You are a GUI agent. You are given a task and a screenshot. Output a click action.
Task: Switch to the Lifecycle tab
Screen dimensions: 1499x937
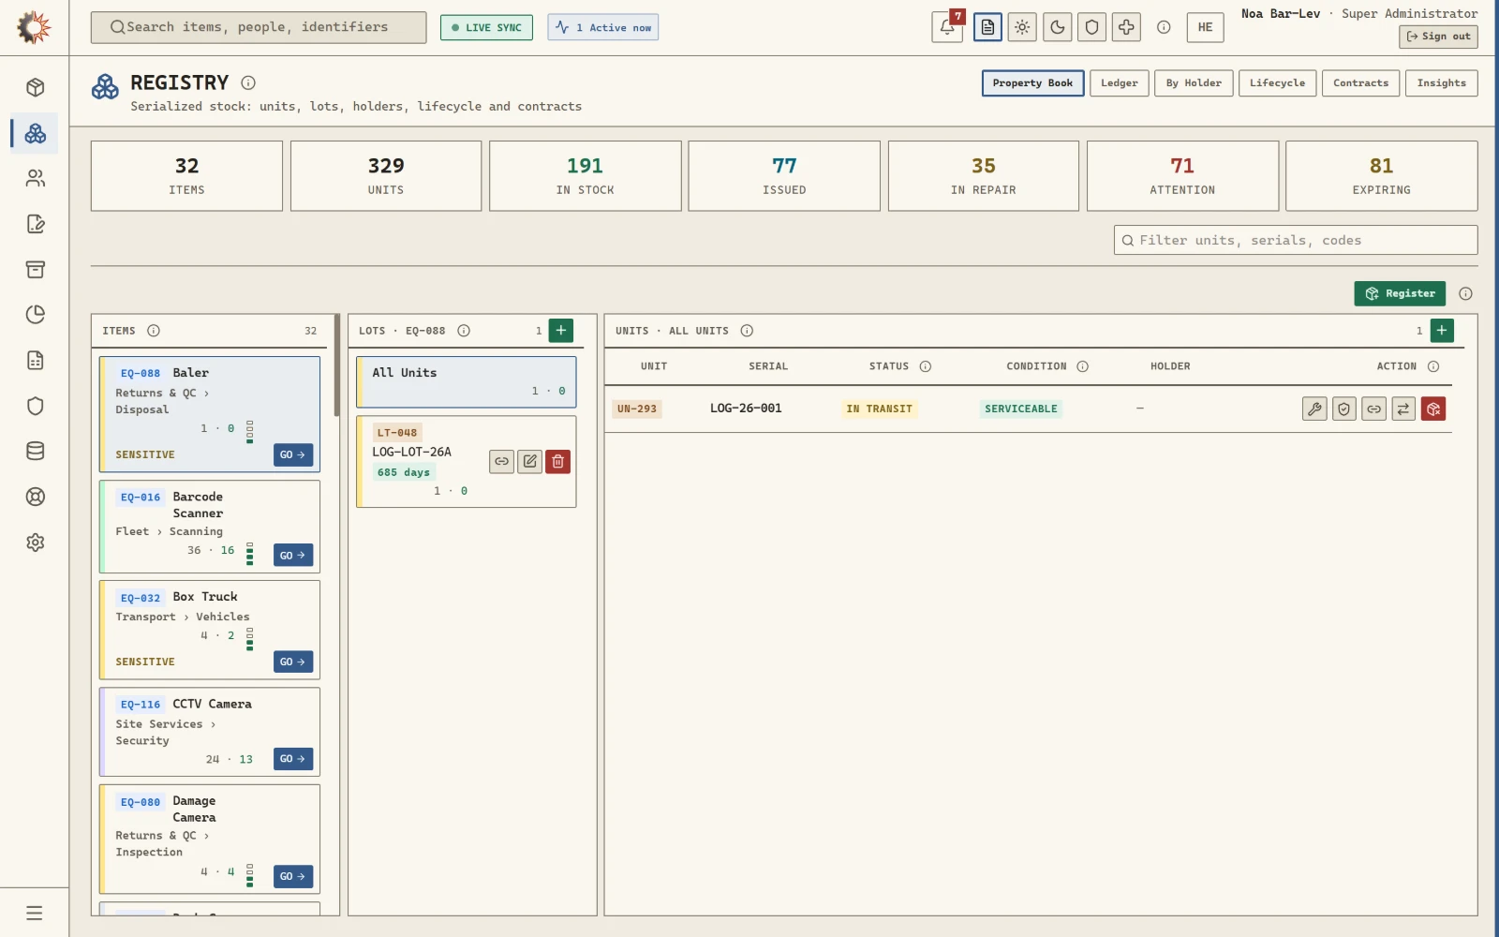1277,83
